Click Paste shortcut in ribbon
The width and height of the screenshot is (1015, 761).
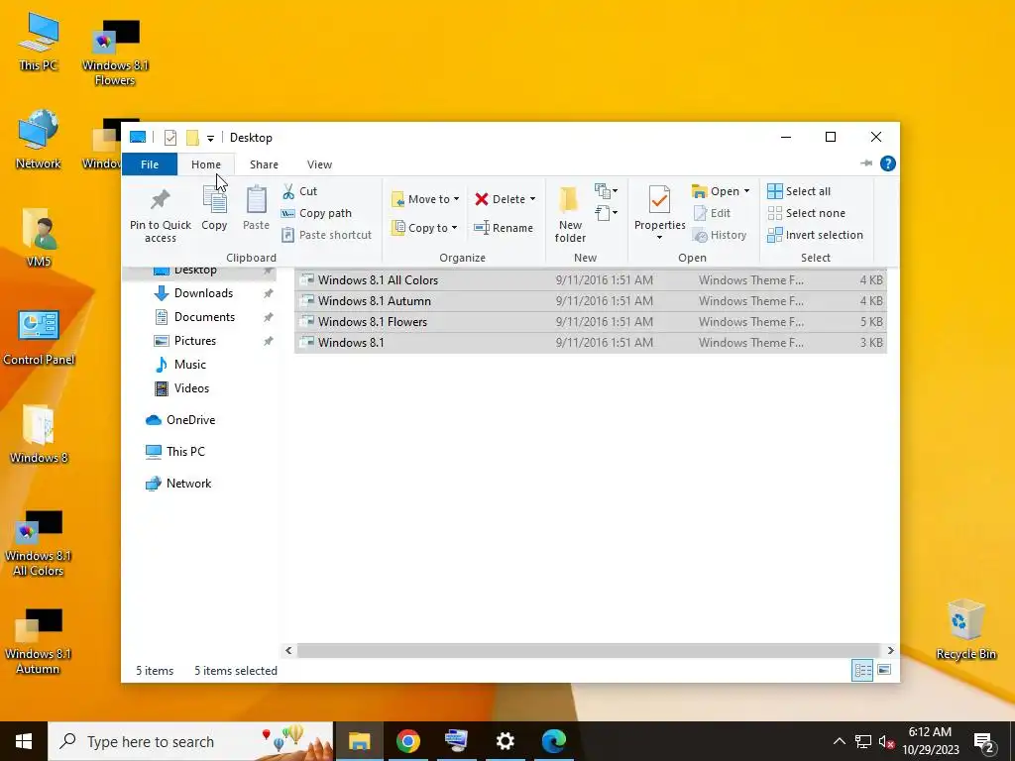coord(327,235)
